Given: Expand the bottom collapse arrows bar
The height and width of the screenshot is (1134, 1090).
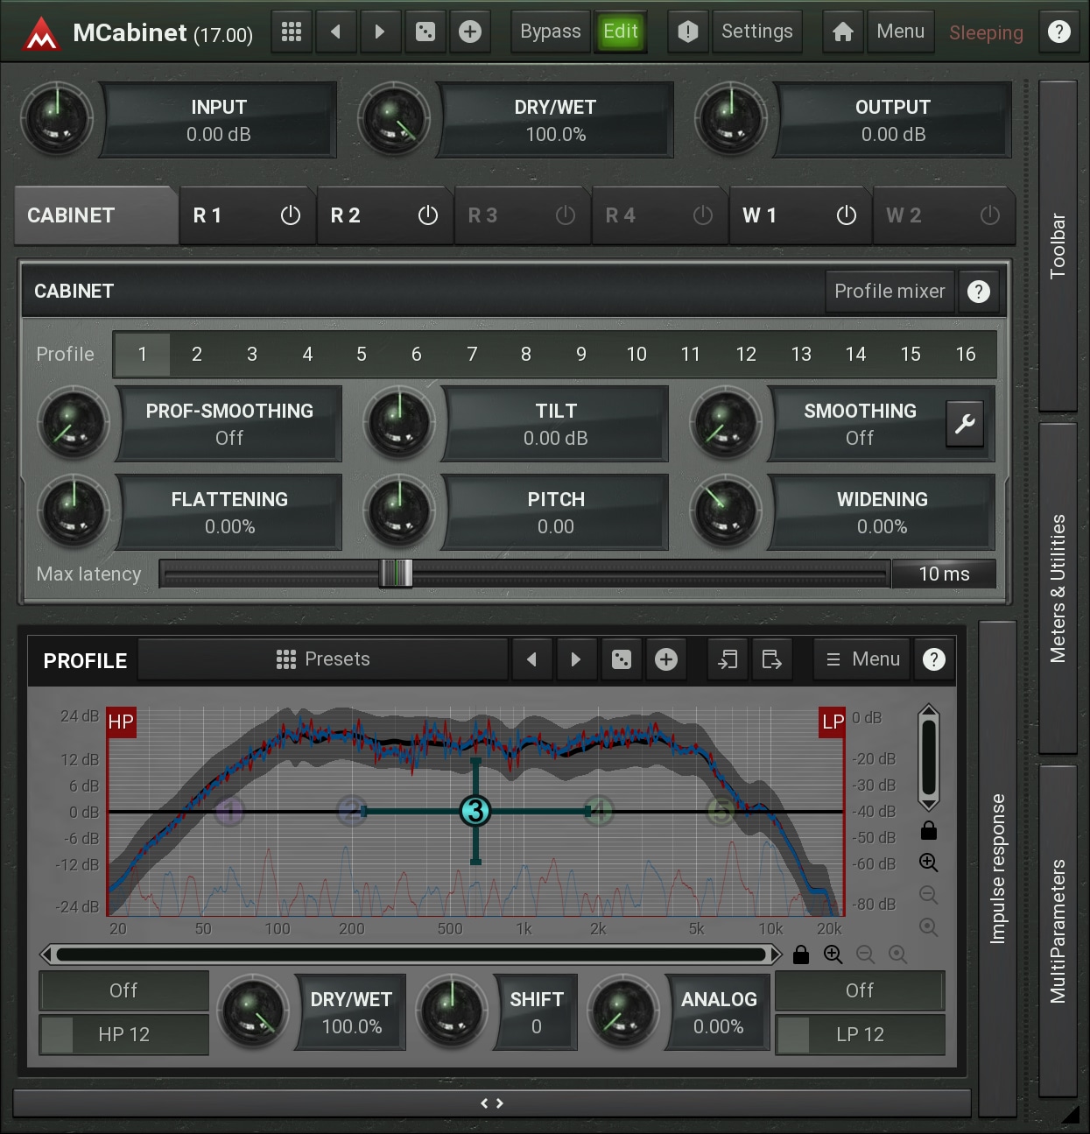Looking at the screenshot, I should pos(492,1103).
